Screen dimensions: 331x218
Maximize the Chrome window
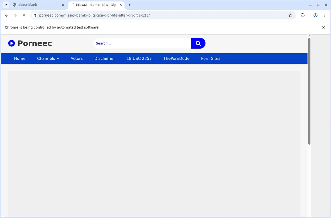318,5
